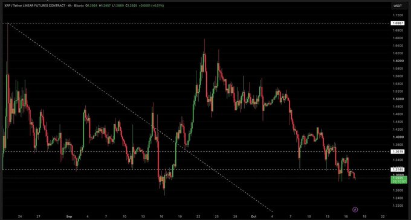Click the Oct label on time axis
Viewport: 411px width, 220px height.
[x=253, y=216]
